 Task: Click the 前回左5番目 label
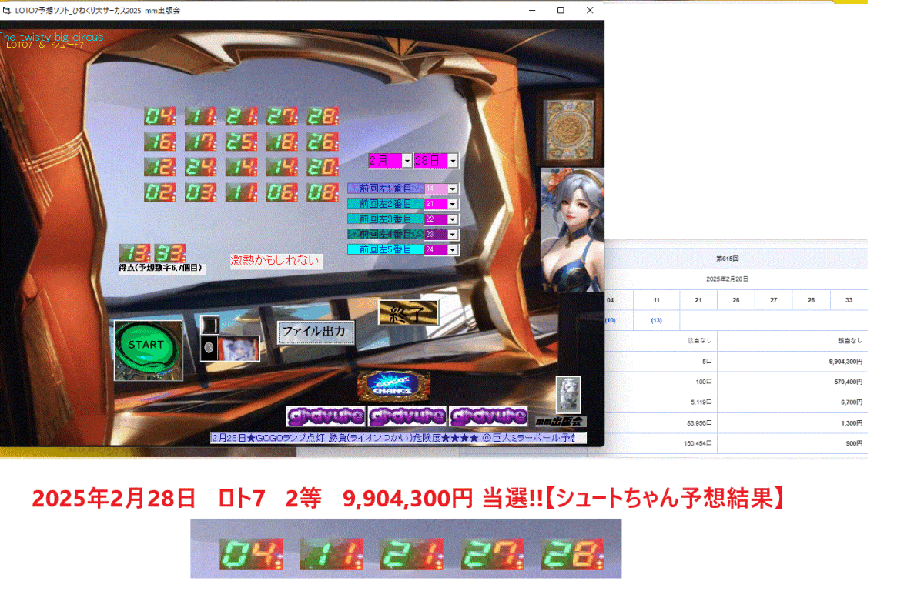pos(385,249)
